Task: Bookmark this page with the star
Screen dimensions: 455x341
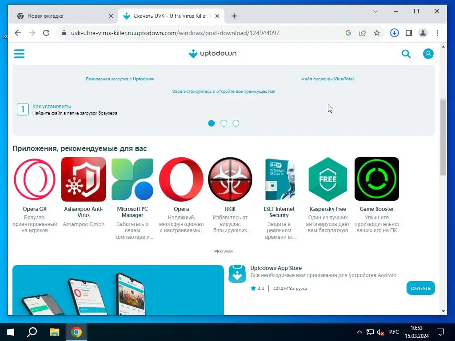Action: [x=377, y=33]
